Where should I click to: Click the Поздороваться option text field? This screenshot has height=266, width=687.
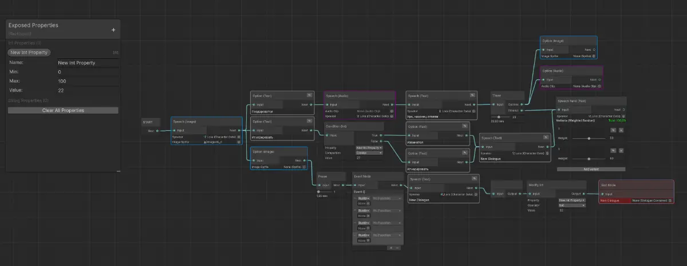(x=282, y=111)
